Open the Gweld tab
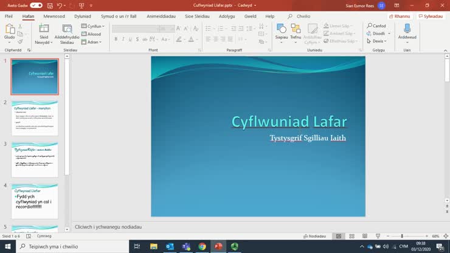Image resolution: width=450 pixels, height=253 pixels. click(x=251, y=16)
